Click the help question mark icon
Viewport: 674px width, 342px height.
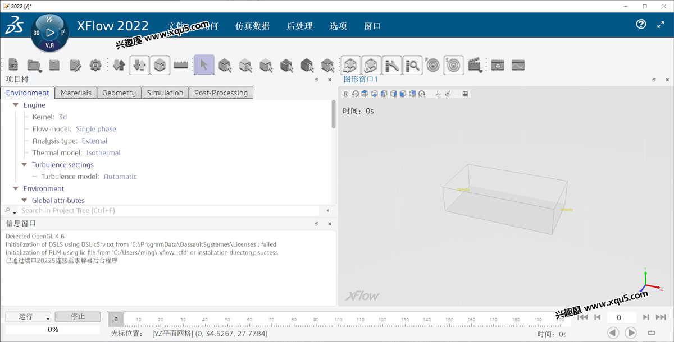click(x=641, y=24)
